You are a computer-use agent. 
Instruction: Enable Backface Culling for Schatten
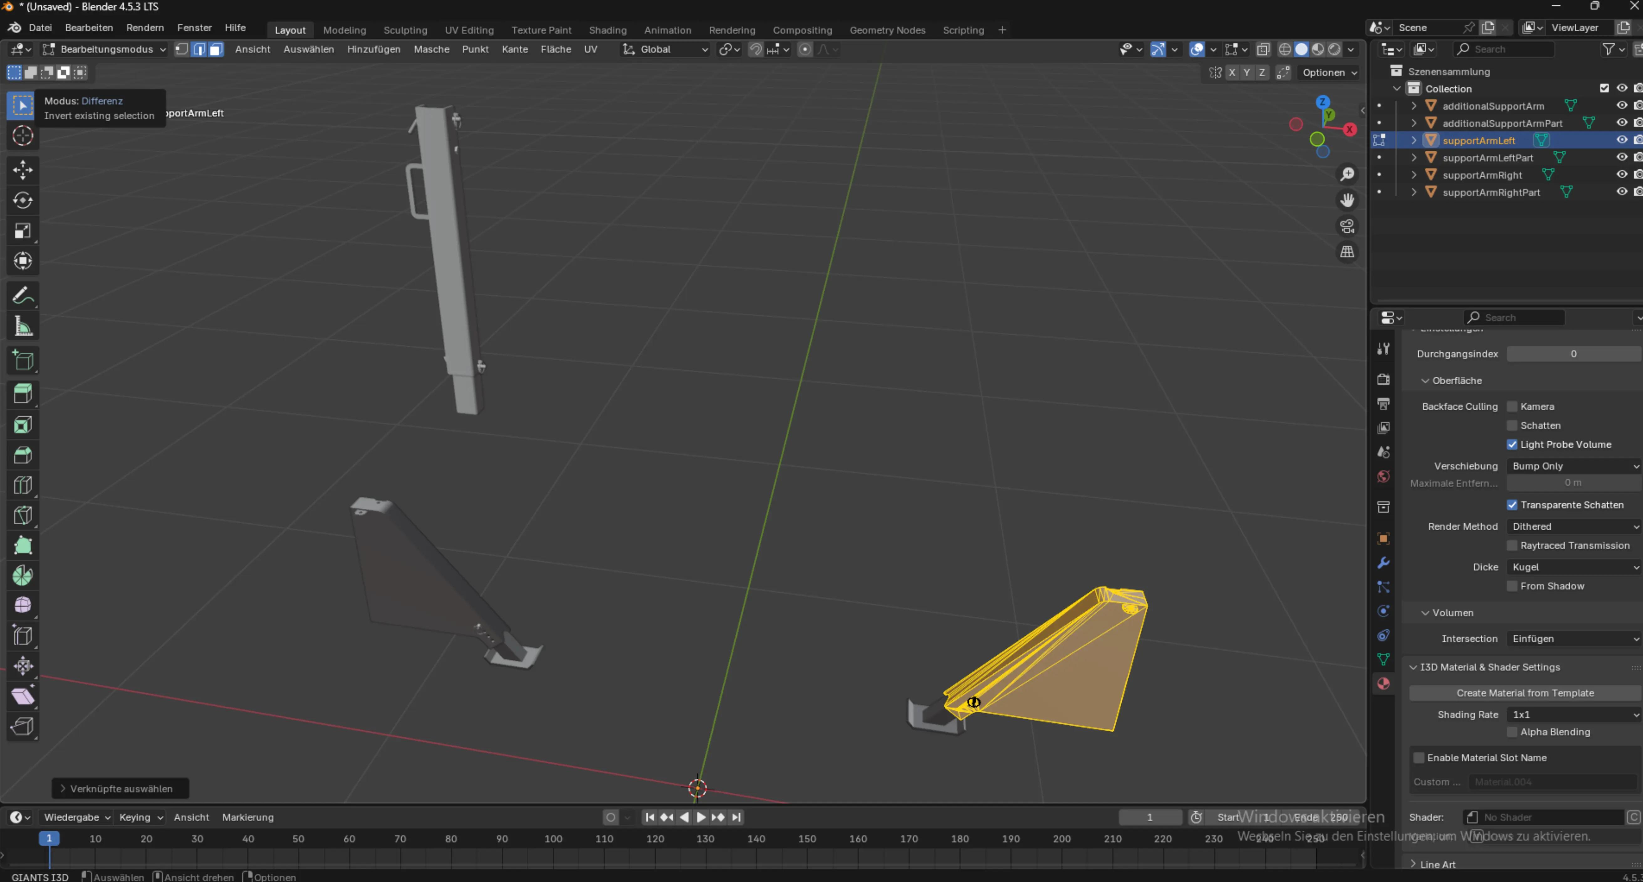click(1512, 426)
